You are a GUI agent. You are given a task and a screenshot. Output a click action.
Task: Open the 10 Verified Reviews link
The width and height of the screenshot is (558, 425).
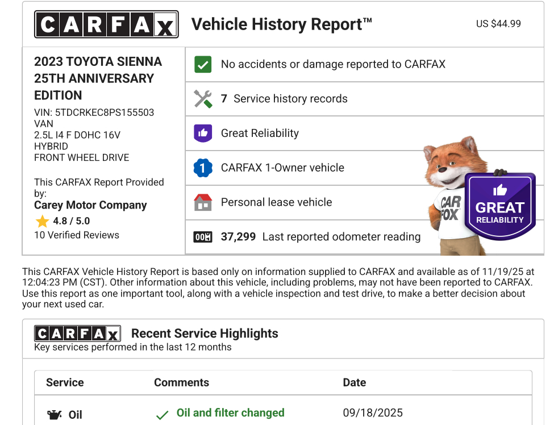pos(77,235)
